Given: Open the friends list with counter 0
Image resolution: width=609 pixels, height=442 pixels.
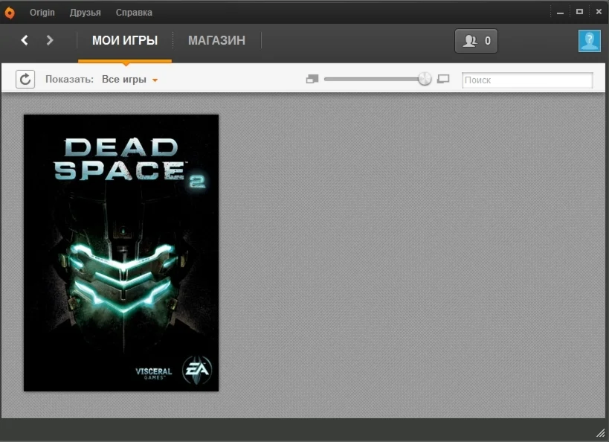Looking at the screenshot, I should pyautogui.click(x=475, y=41).
